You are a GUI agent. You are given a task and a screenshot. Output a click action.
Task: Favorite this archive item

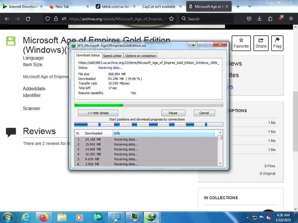click(x=241, y=43)
